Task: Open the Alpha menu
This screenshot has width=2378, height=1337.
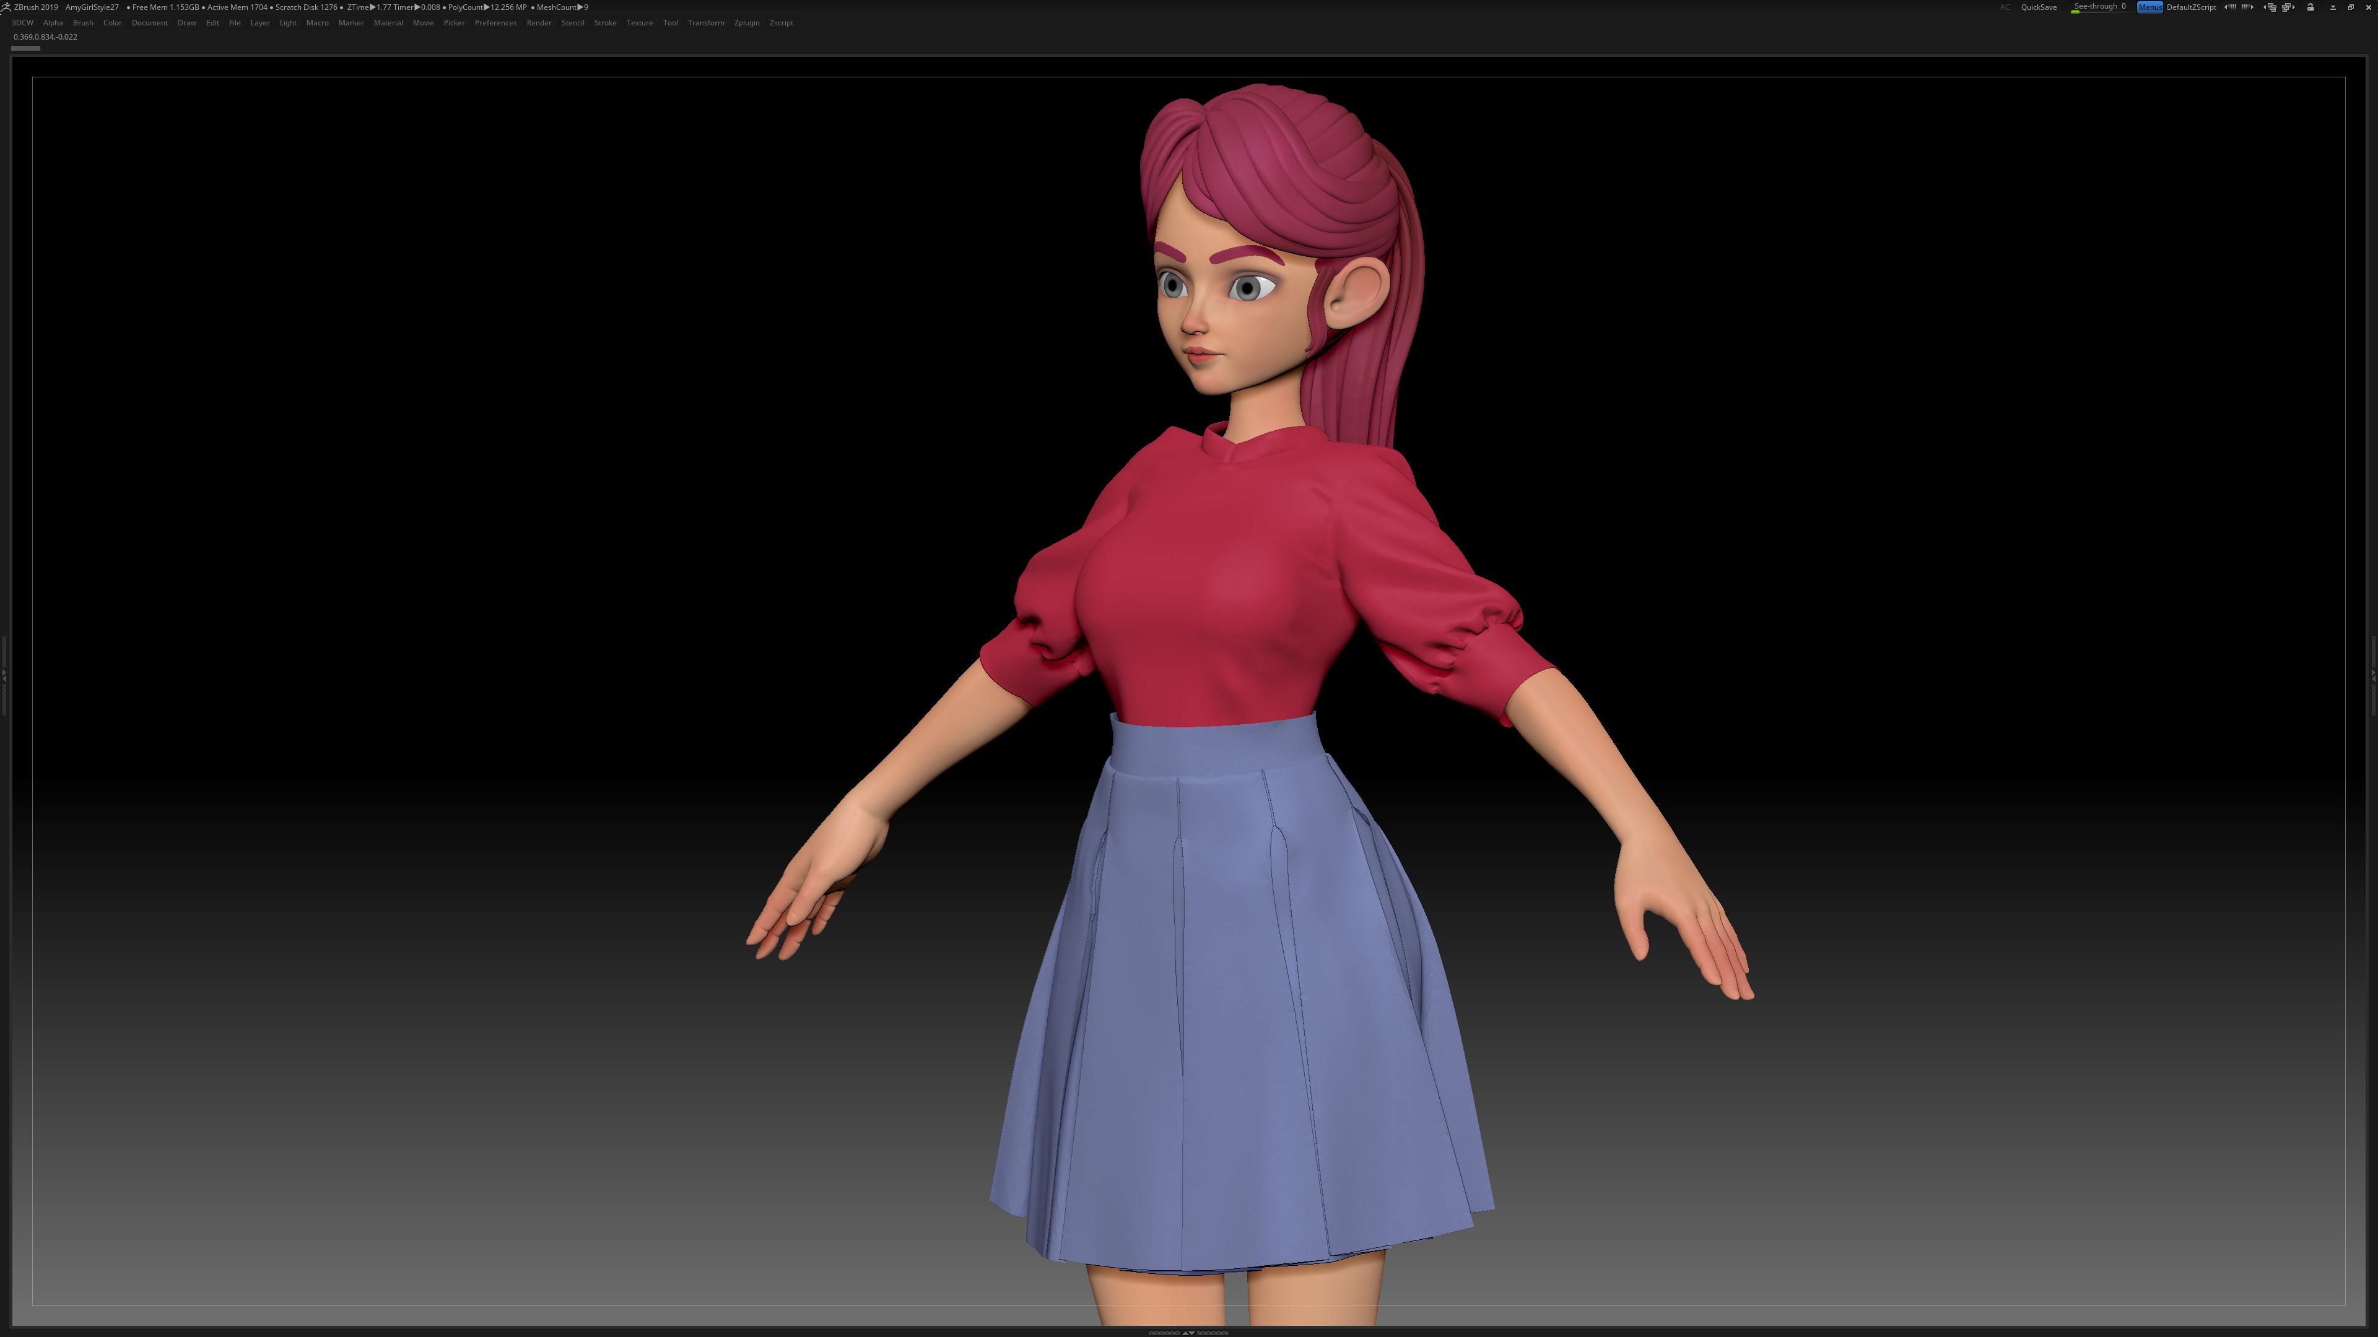Action: pos(53,23)
